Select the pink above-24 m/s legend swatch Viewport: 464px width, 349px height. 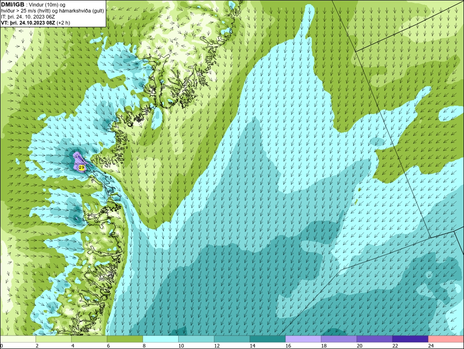tap(445, 339)
